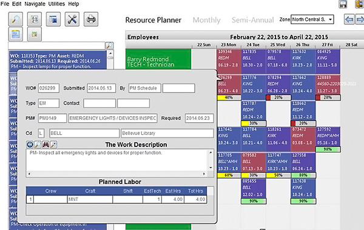
Task: Select schedule block 128889 on Friday
Action: point(328,85)
